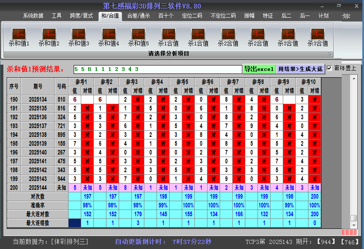This screenshot has width=364, height=249.
Task: Click the 参考5 column header
Action: pyautogui.click(x=182, y=82)
